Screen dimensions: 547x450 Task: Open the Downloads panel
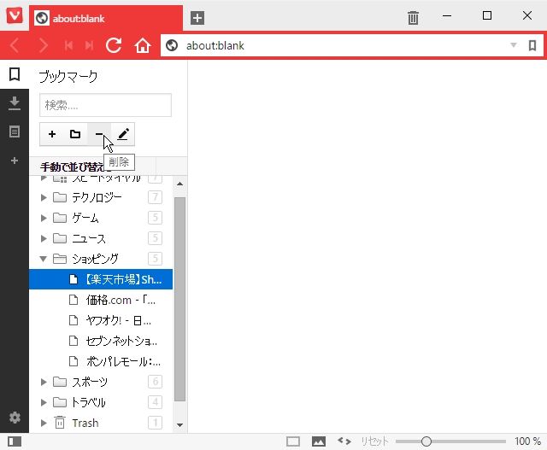[15, 103]
